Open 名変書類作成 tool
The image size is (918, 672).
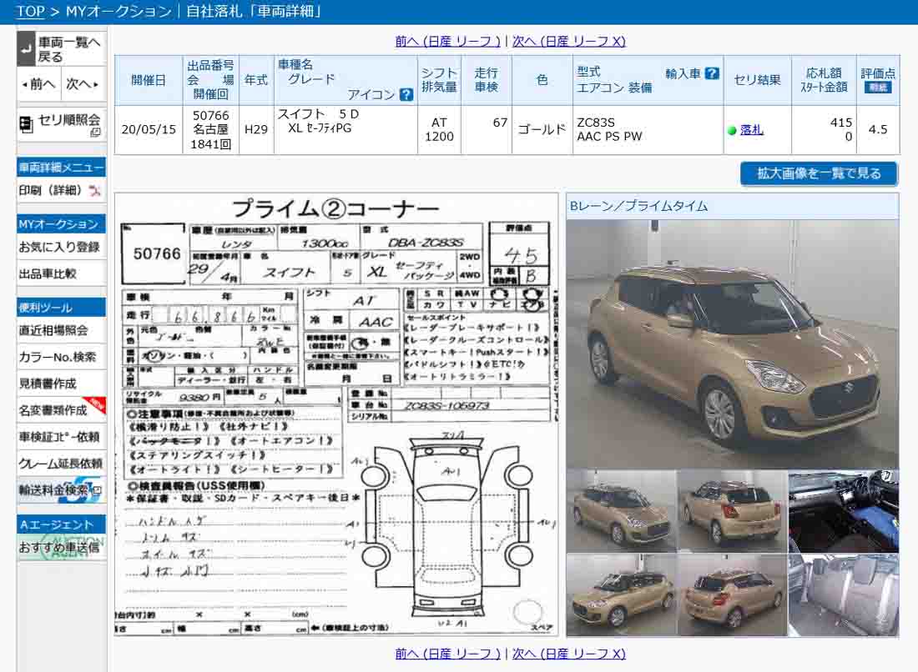(x=61, y=410)
